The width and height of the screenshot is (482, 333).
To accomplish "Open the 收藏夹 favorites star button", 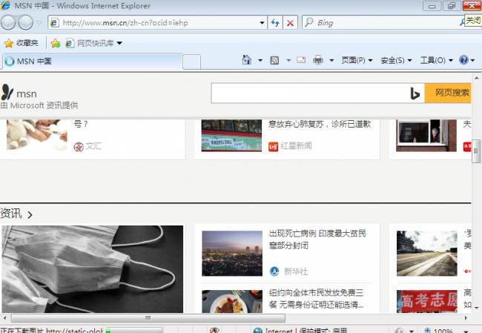I will (22, 43).
